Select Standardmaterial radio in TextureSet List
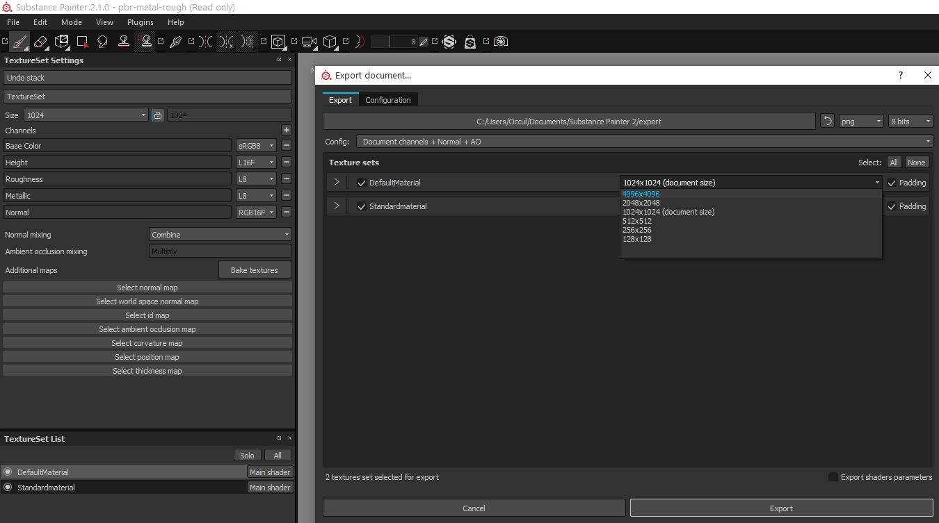 point(8,487)
